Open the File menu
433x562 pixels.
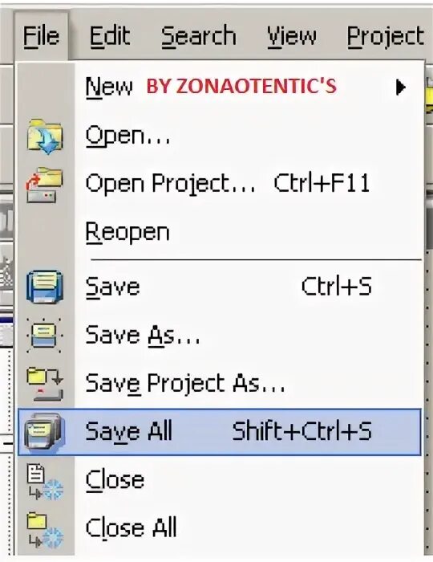tap(41, 36)
